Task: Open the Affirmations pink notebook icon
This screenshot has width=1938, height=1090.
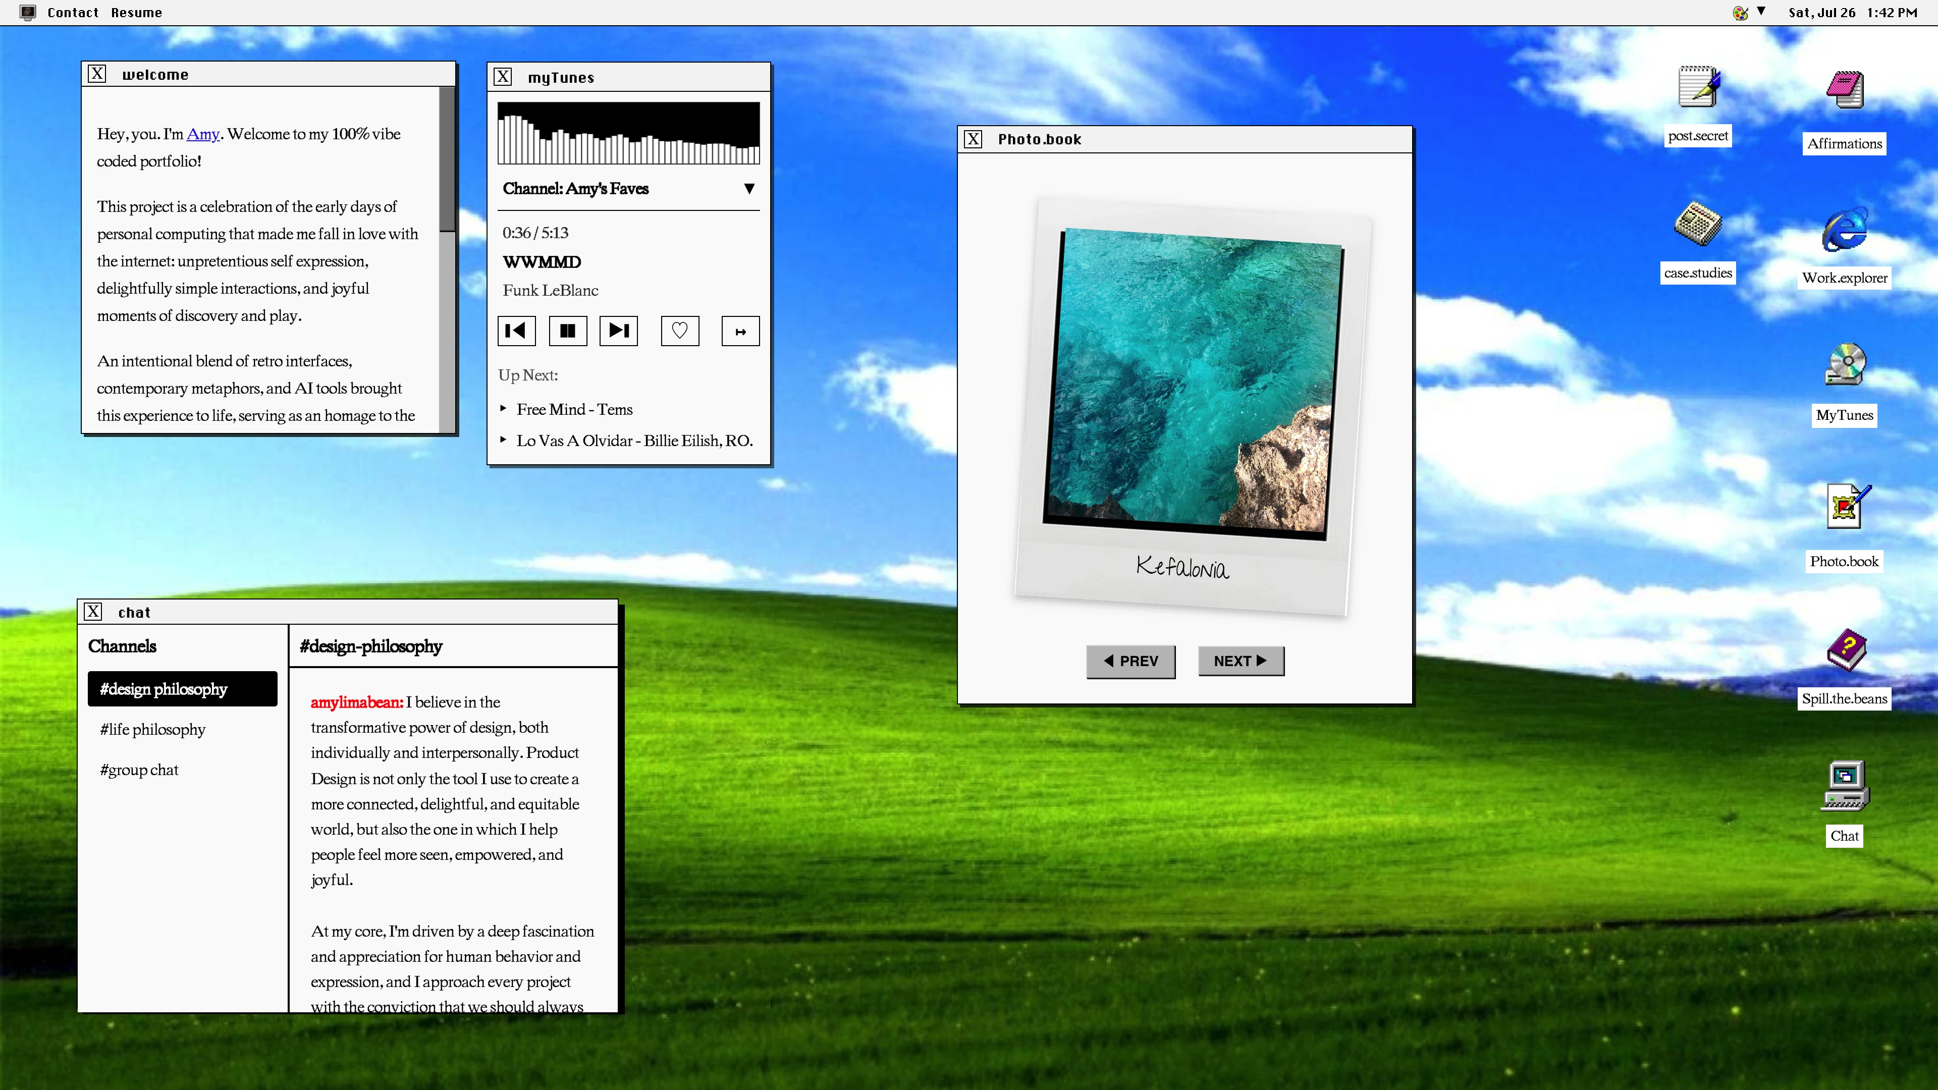Action: (x=1845, y=89)
